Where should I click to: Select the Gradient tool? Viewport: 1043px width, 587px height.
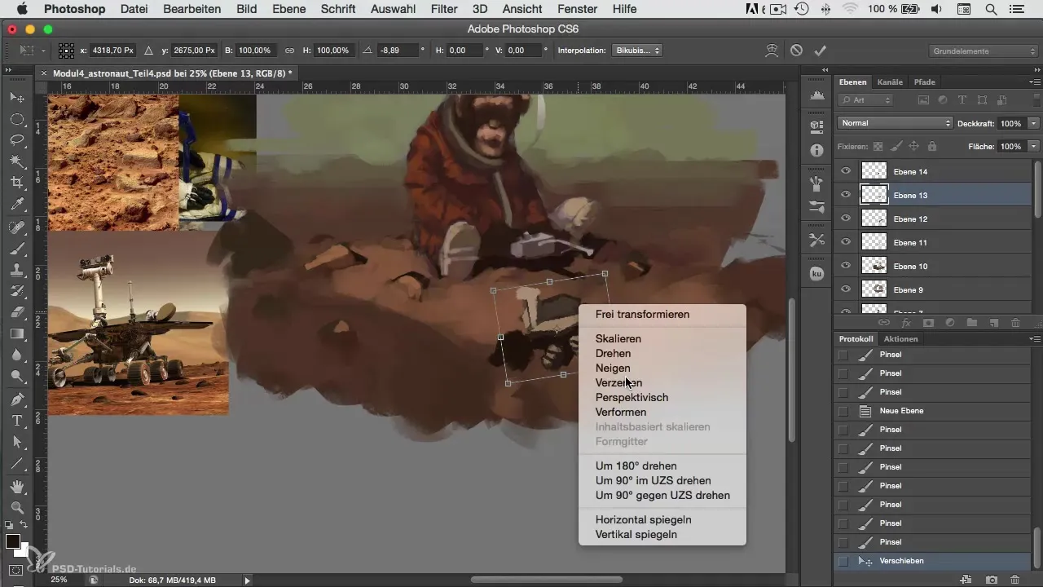point(16,333)
